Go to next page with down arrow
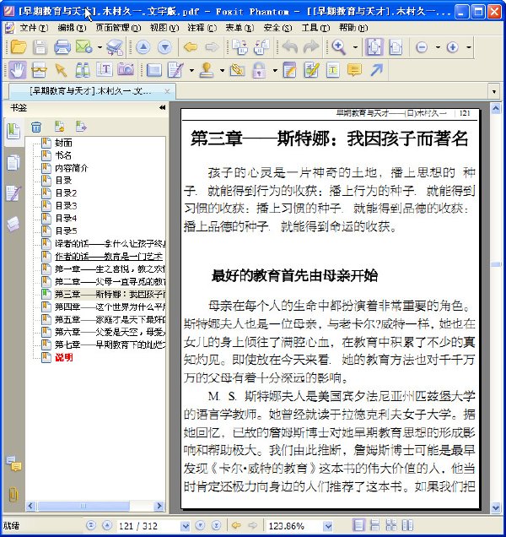Viewport: 506px width, 537px height. (165, 47)
